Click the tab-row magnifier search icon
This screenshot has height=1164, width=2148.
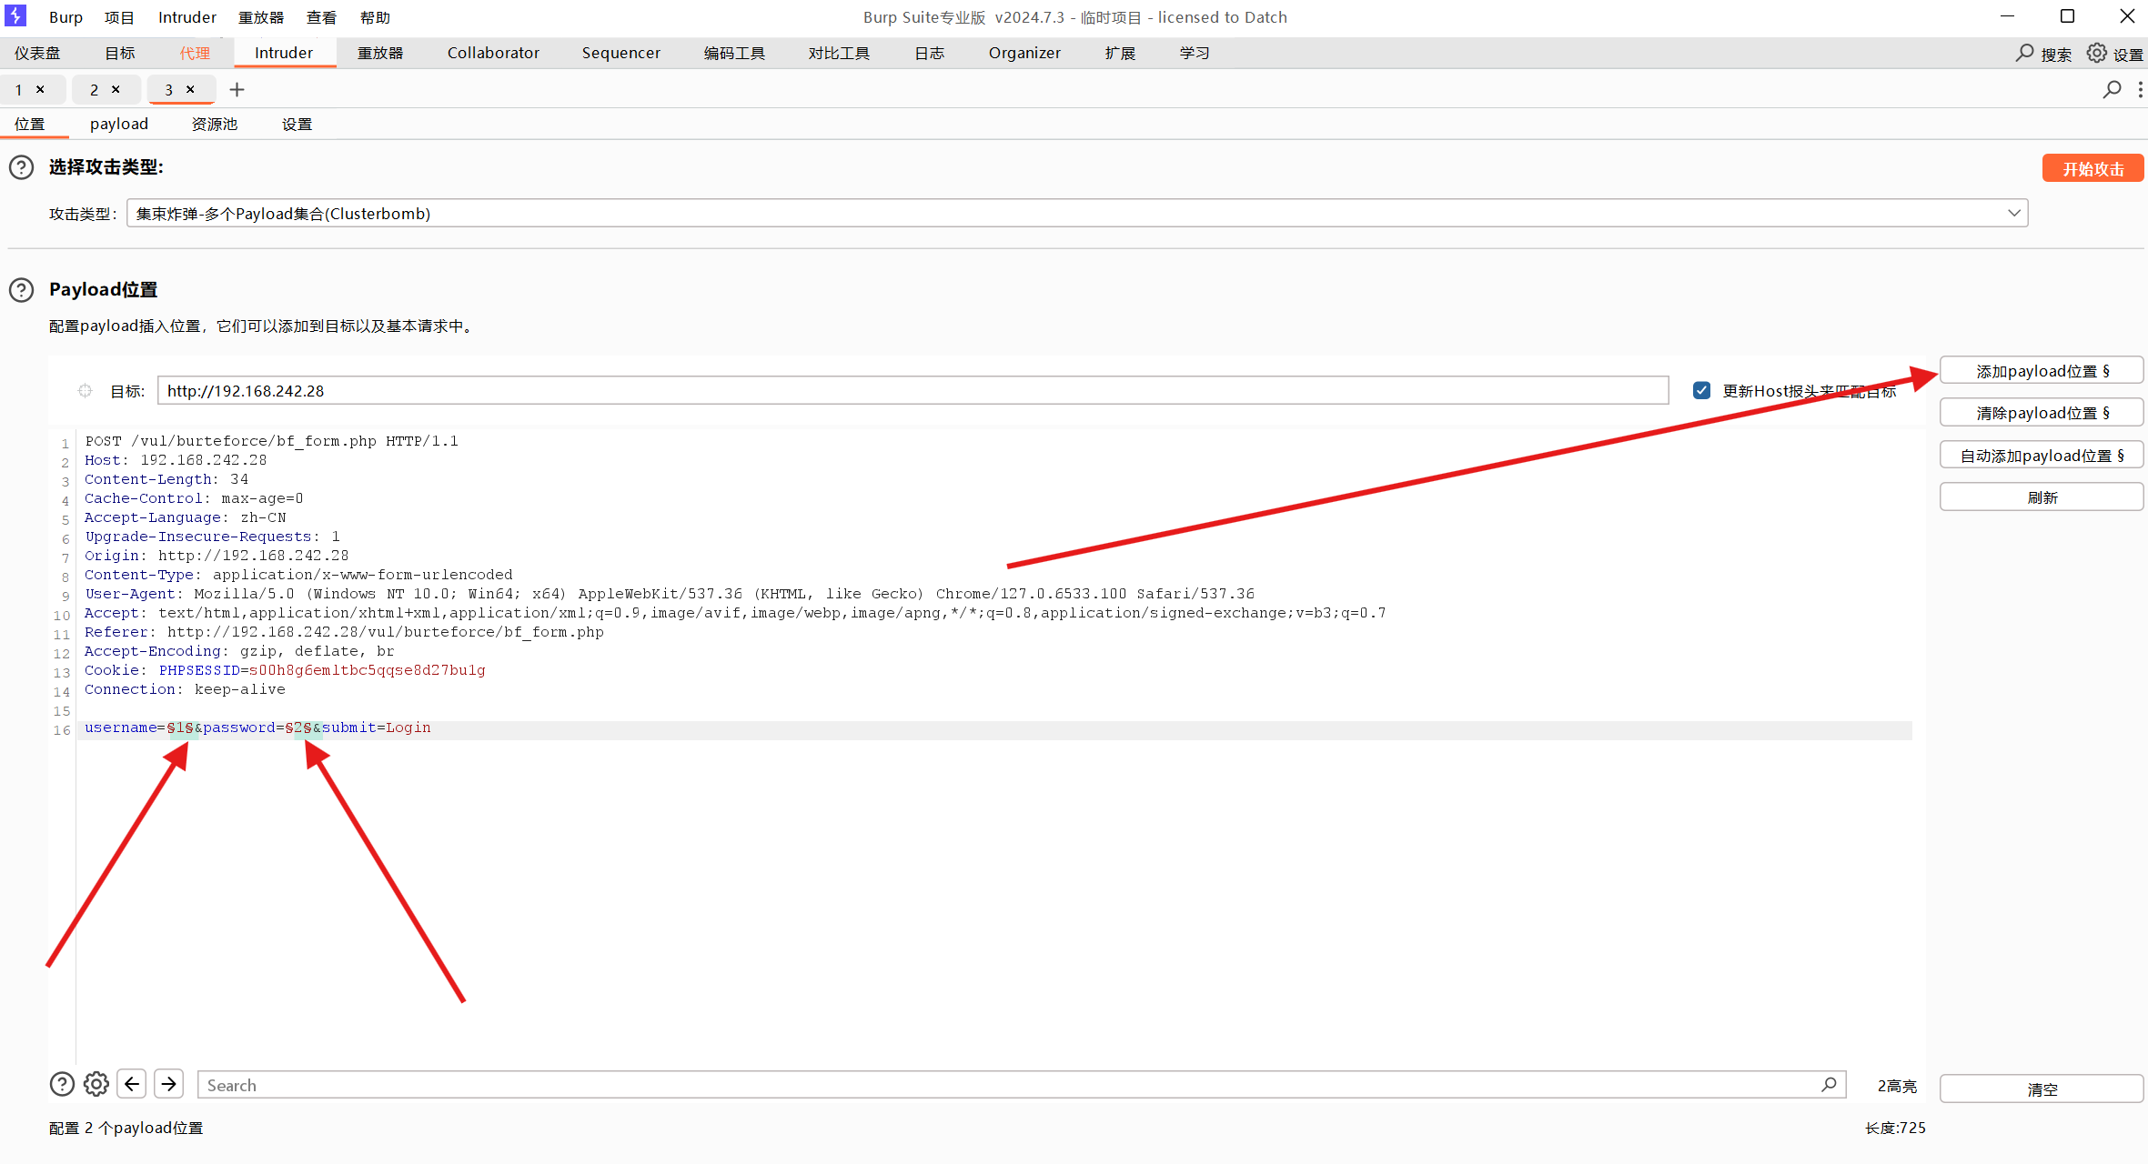pyautogui.click(x=2112, y=89)
